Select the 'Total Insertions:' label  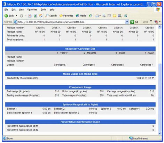pos(15,40)
